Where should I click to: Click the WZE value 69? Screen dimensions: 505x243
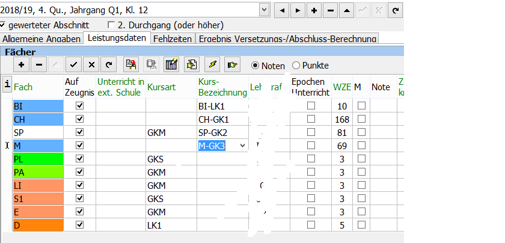click(x=342, y=146)
